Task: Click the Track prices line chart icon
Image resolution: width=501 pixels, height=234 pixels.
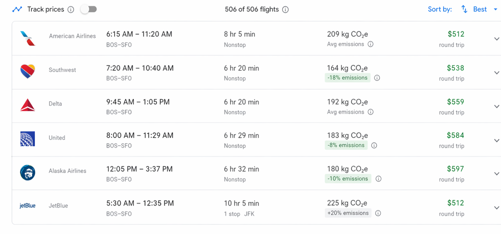Action: point(17,9)
